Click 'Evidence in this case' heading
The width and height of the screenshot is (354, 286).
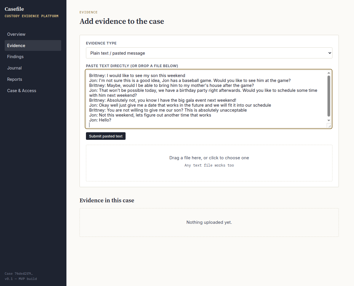(107, 200)
